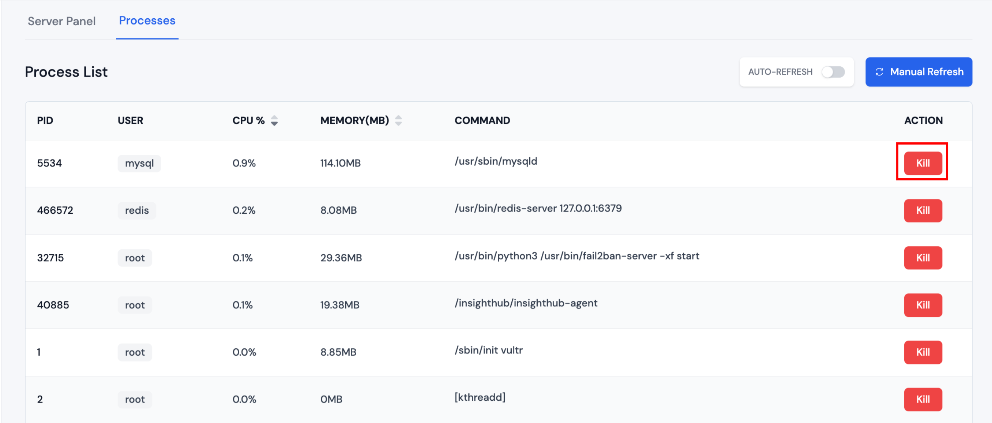Click the PID column header
The height and width of the screenshot is (423, 992).
pos(45,121)
